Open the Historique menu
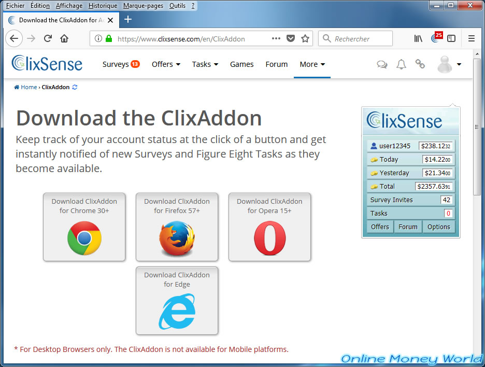This screenshot has height=367, width=485. pyautogui.click(x=103, y=6)
